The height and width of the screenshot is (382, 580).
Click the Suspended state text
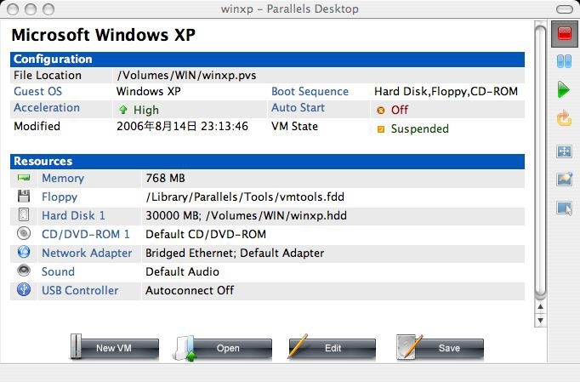click(420, 128)
